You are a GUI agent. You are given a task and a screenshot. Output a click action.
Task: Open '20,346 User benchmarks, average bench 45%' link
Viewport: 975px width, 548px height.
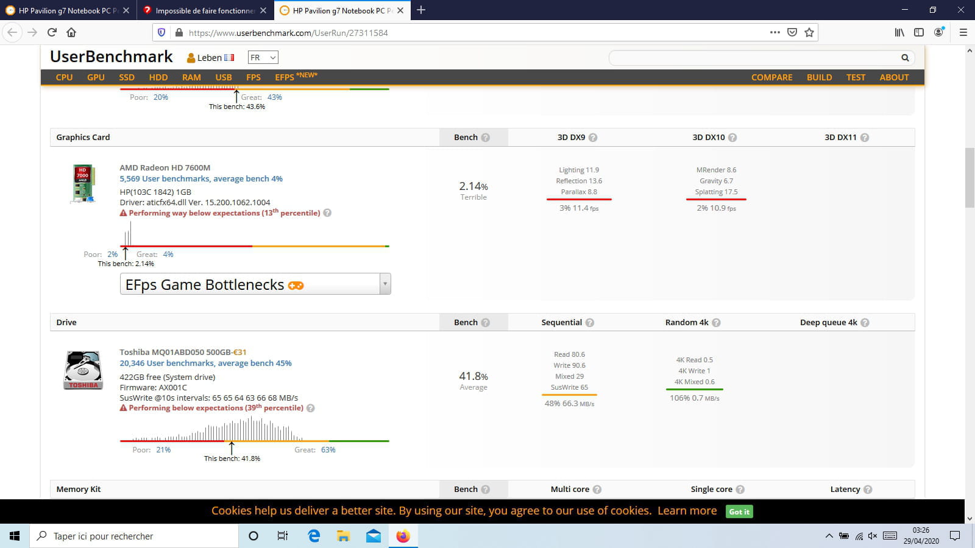(205, 364)
